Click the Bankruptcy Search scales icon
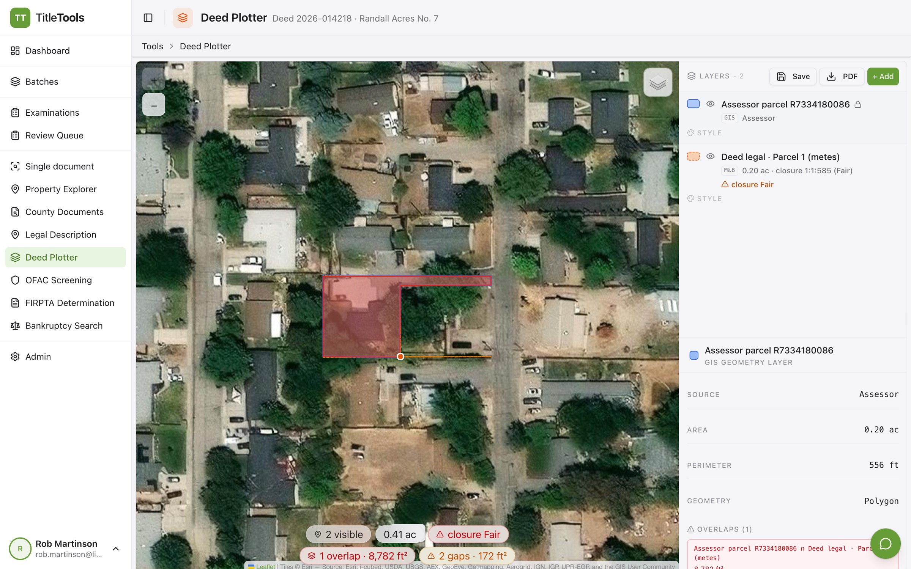The image size is (911, 569). [15, 325]
